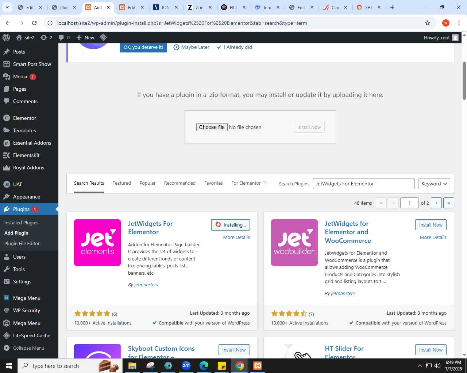Open the Posts menu pin icon
The width and height of the screenshot is (467, 373).
(6, 52)
